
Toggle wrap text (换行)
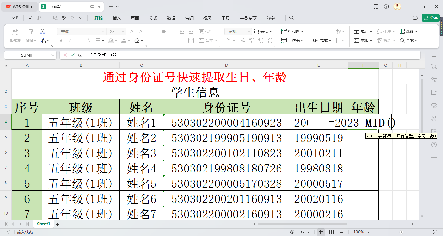click(206, 31)
